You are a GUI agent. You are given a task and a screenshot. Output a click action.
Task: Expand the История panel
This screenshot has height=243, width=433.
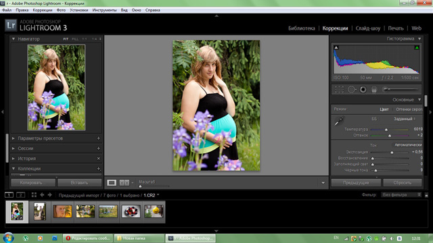tap(14, 159)
